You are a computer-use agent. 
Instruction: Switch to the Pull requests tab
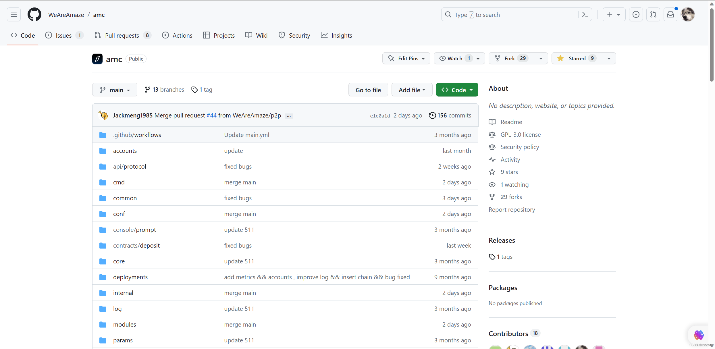click(122, 35)
